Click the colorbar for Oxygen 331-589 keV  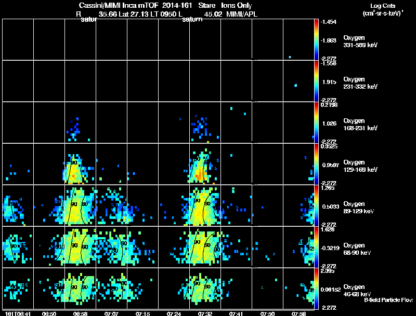[316, 39]
